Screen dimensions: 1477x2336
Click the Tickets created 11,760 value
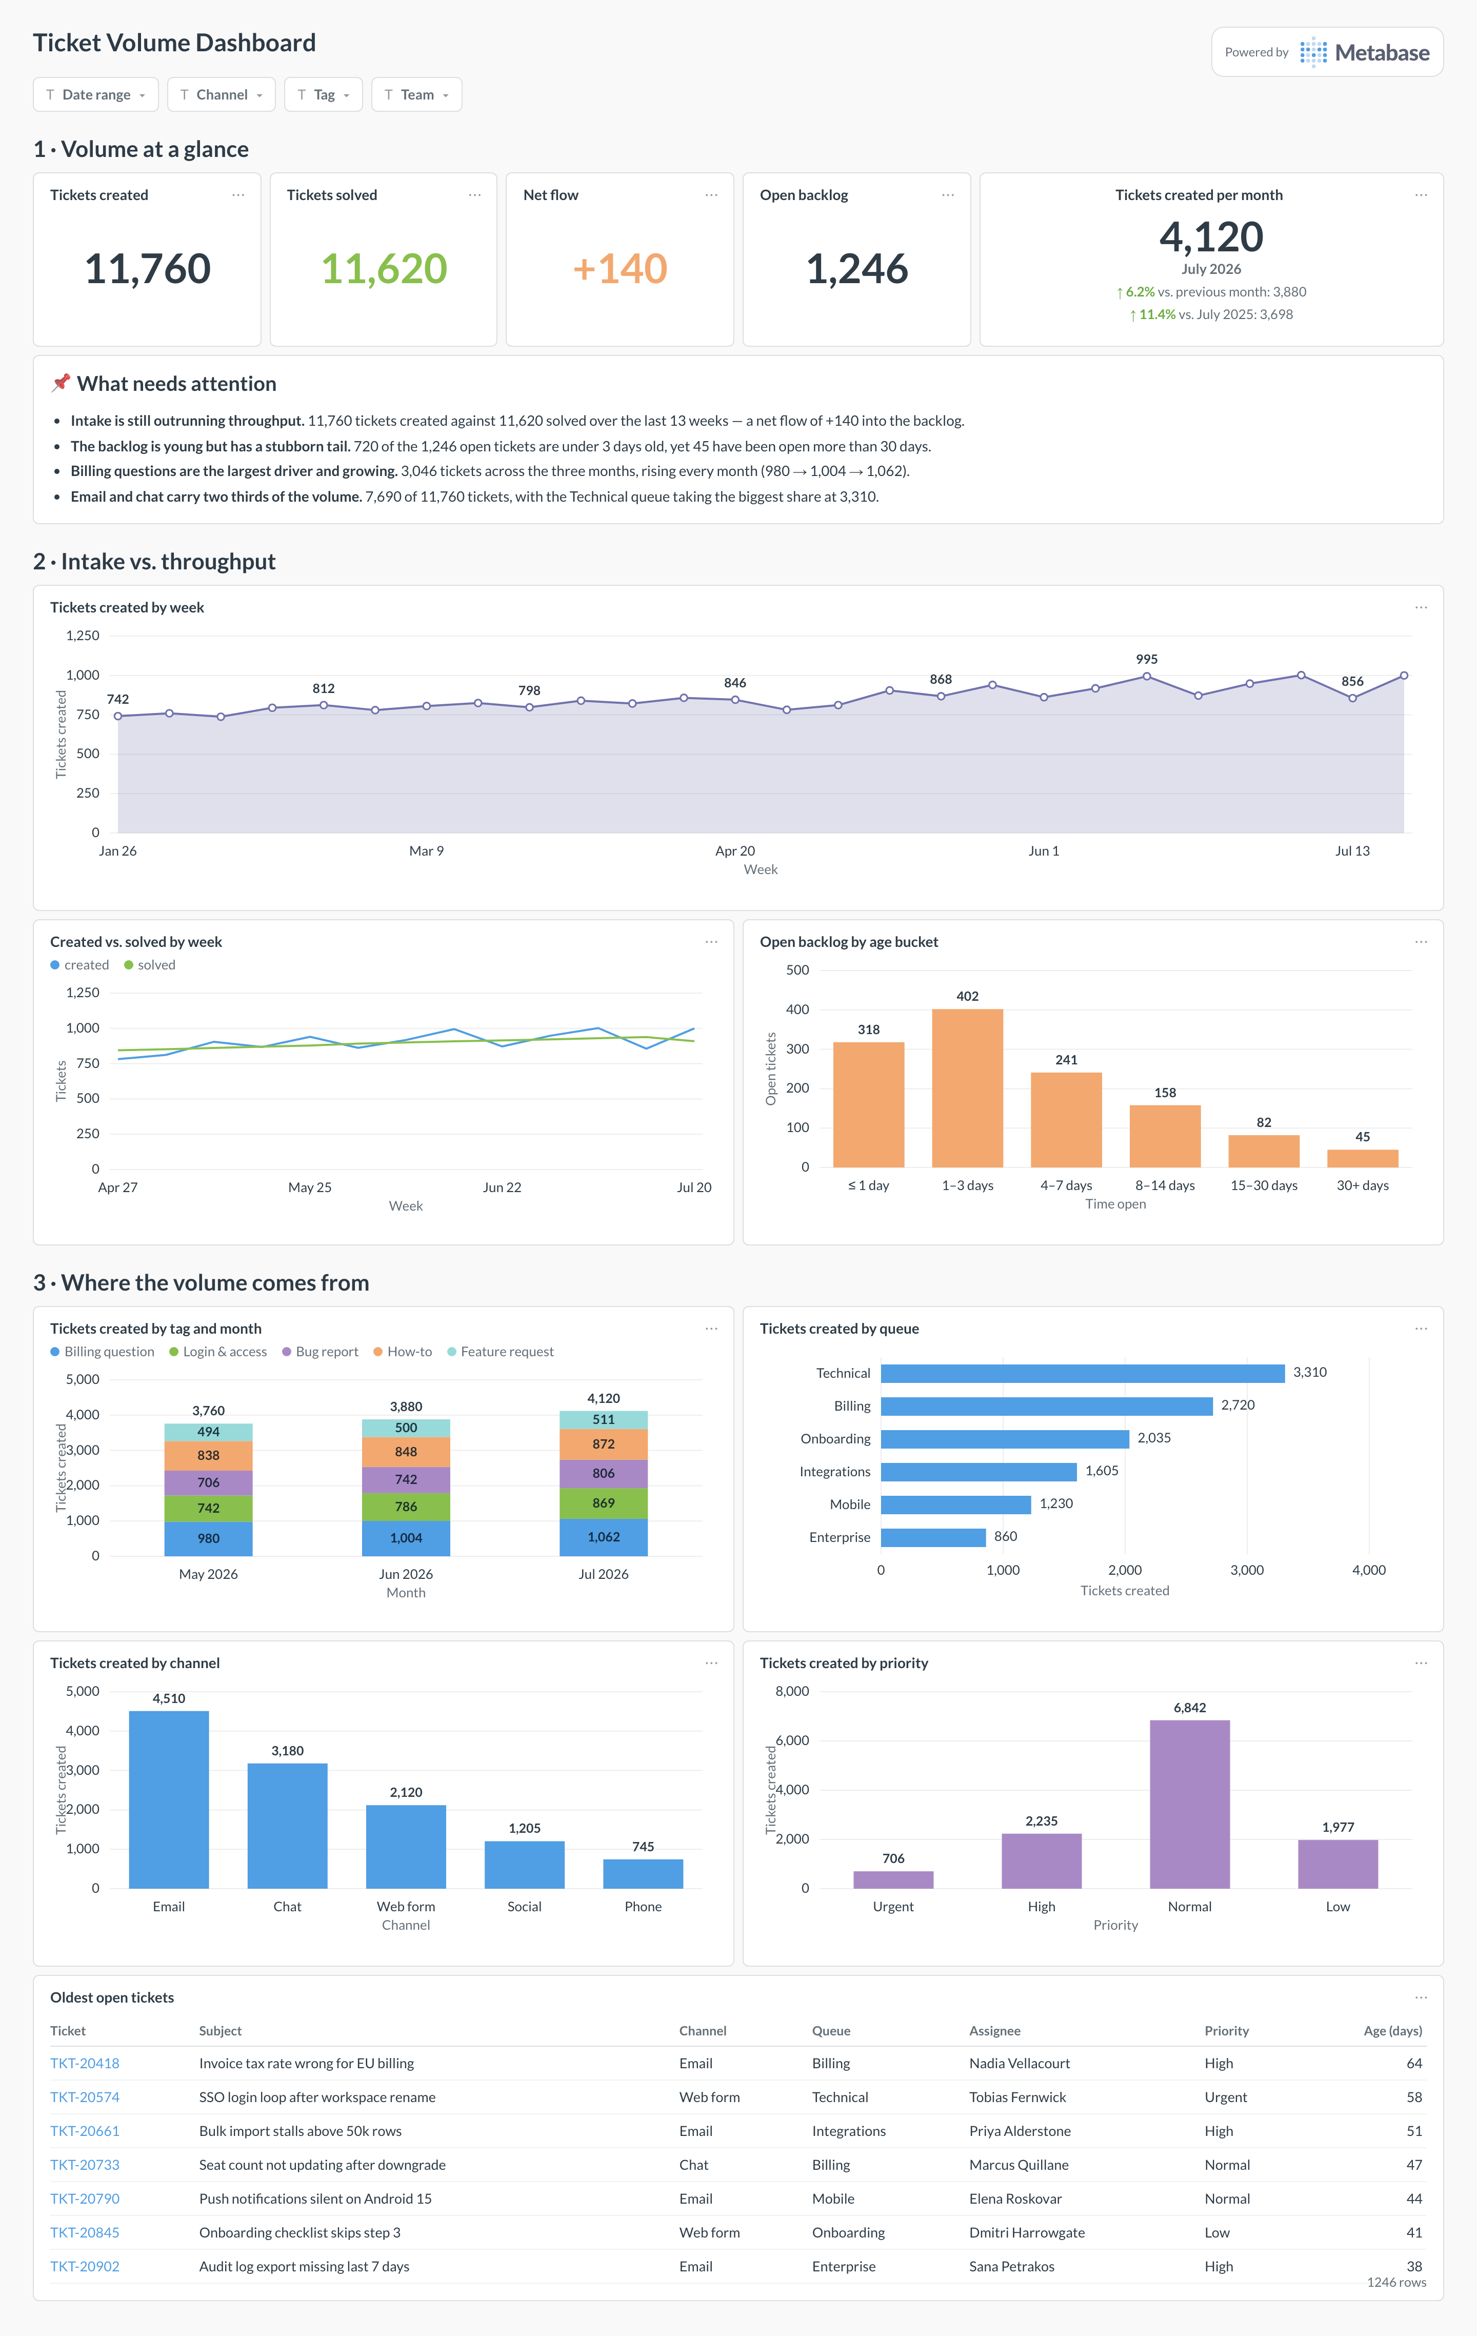(147, 269)
